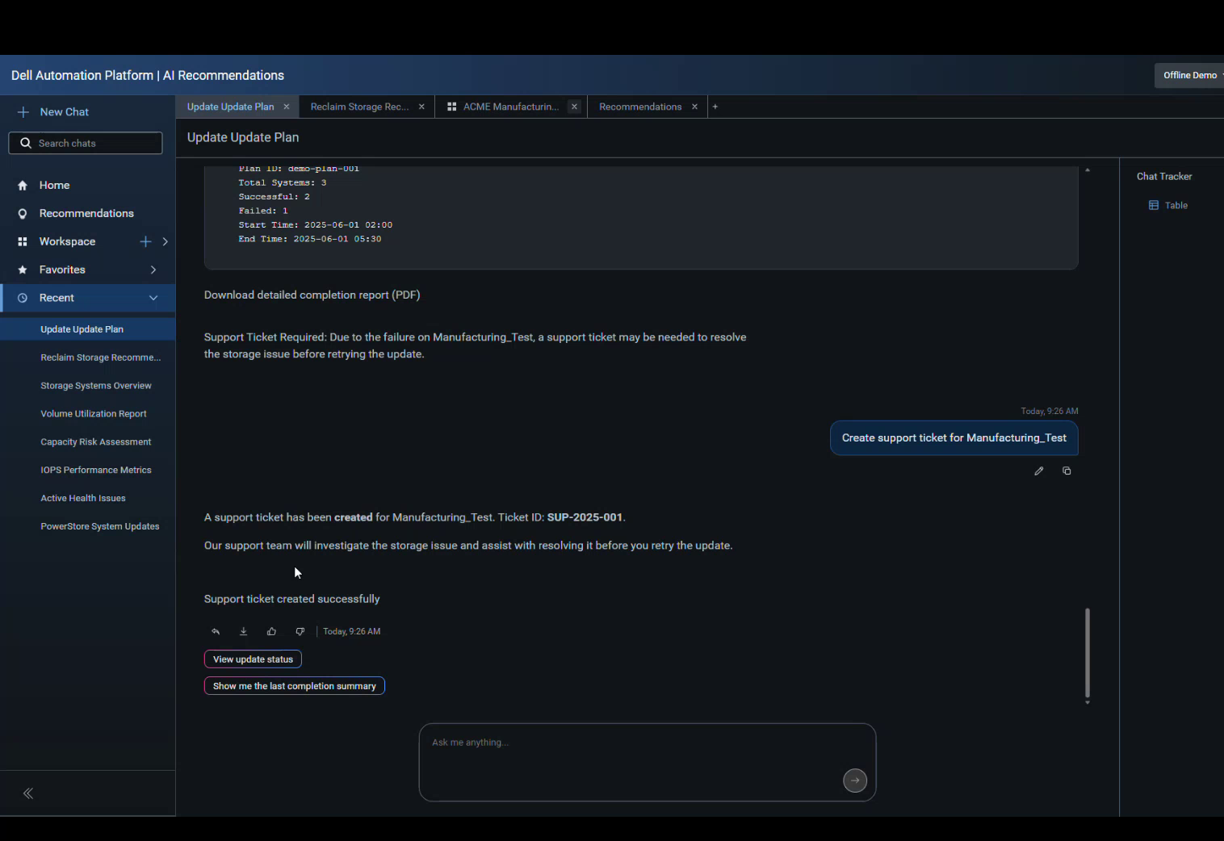
Task: Open Volume Utilization Report chat
Action: (94, 414)
